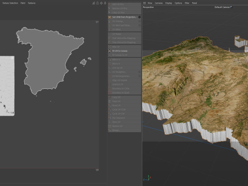
Task: Open the Panel menu in viewport
Action: [x=194, y=3]
